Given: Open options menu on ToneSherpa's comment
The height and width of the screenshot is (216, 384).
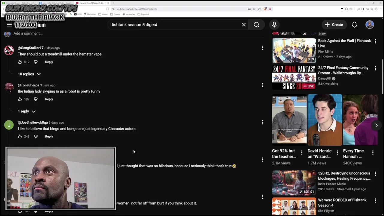Looking at the screenshot, I should pos(262,85).
